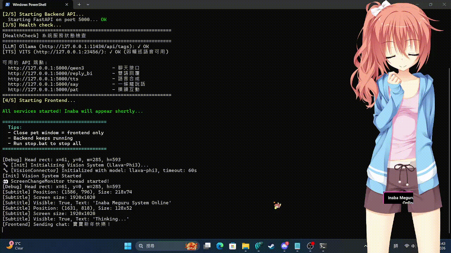Open Steam from the taskbar
Screen dimensions: 451x253
pos(271,246)
